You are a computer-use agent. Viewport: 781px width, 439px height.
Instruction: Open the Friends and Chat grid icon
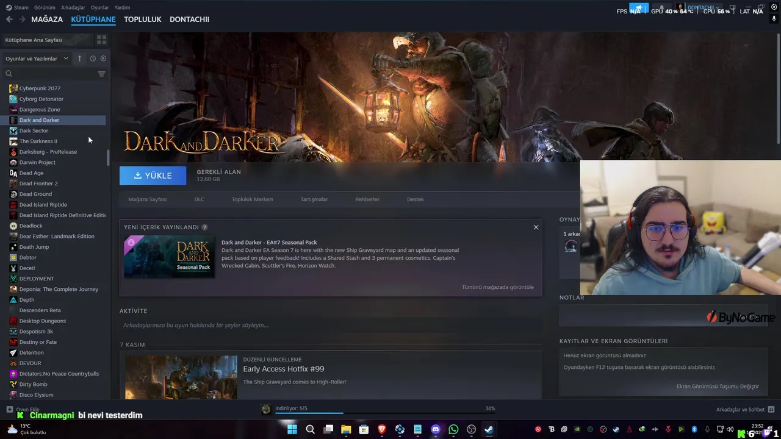tap(771, 409)
